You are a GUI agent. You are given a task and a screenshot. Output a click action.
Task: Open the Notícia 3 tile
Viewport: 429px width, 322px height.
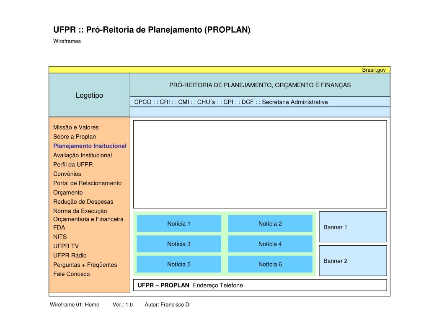pos(179,244)
